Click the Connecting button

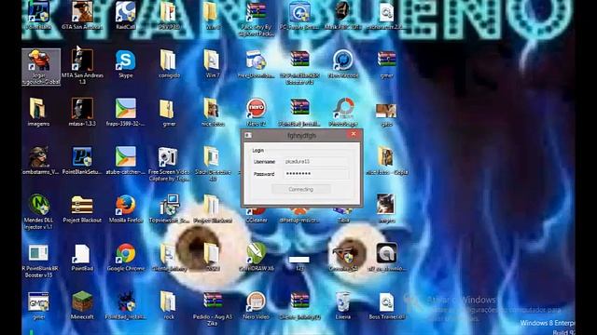(x=300, y=189)
